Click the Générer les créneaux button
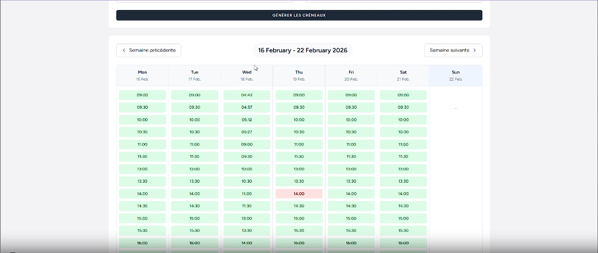Viewport: 598px width, 253px height. point(299,15)
